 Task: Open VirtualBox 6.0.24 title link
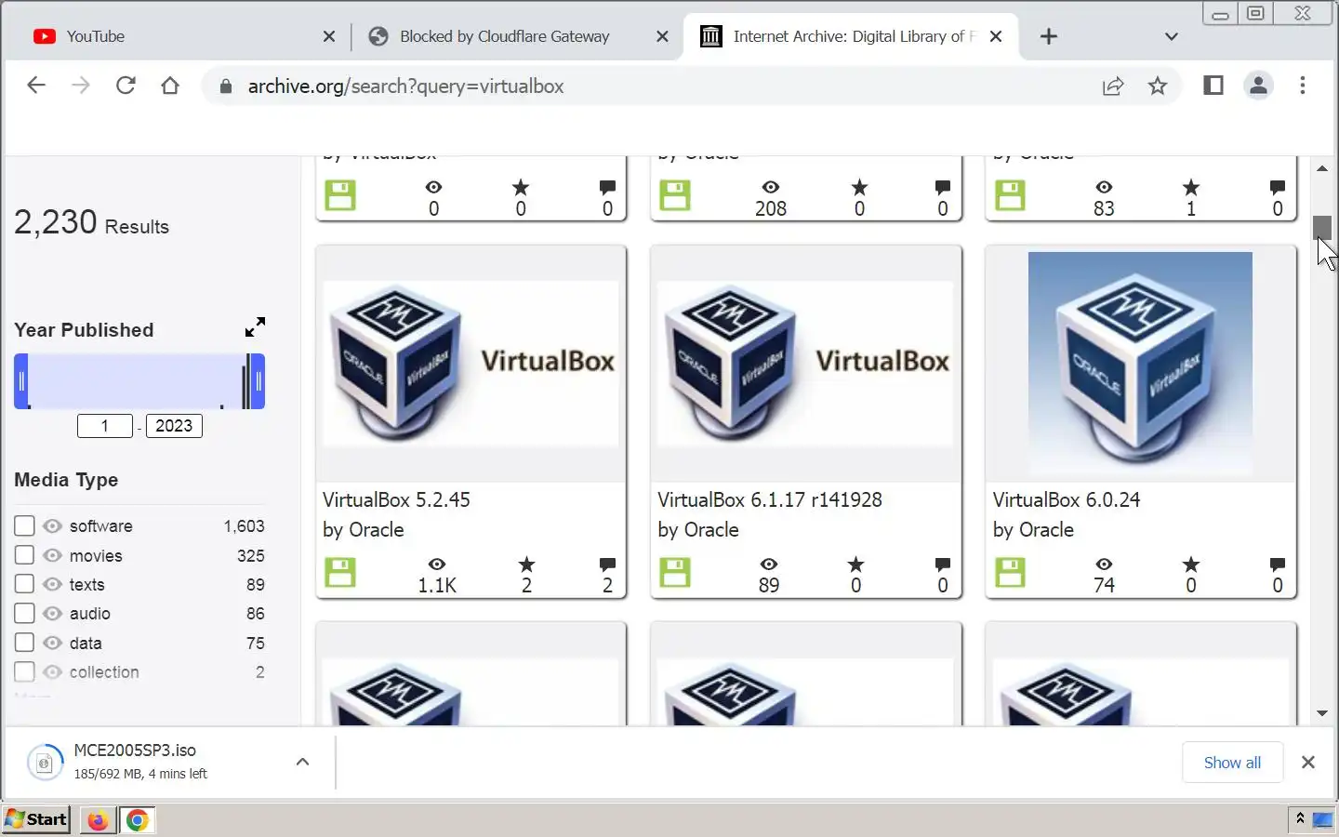(x=1066, y=500)
